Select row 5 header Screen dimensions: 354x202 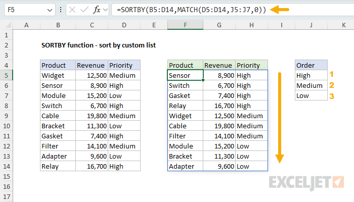point(6,76)
